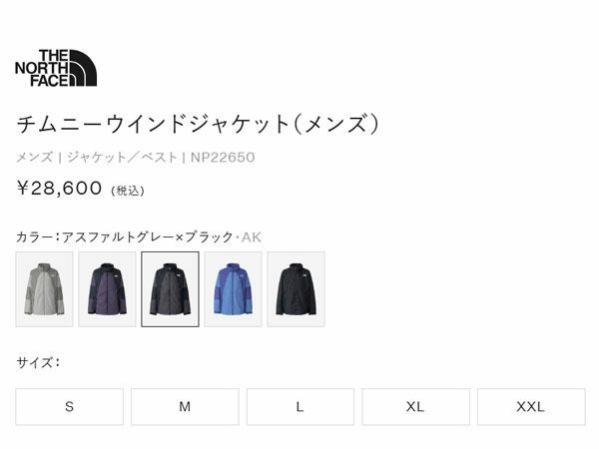This screenshot has width=599, height=449.
Task: Click the AK color code text
Action: (252, 237)
